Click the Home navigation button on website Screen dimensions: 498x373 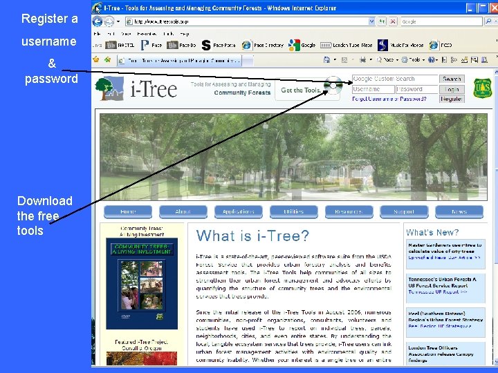click(x=128, y=211)
